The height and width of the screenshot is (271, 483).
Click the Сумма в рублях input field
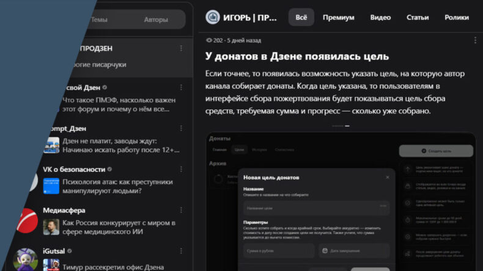pyautogui.click(x=279, y=251)
